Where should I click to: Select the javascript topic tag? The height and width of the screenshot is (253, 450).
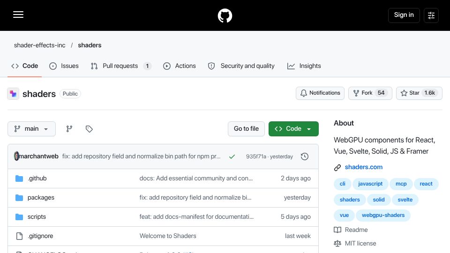[370, 184]
